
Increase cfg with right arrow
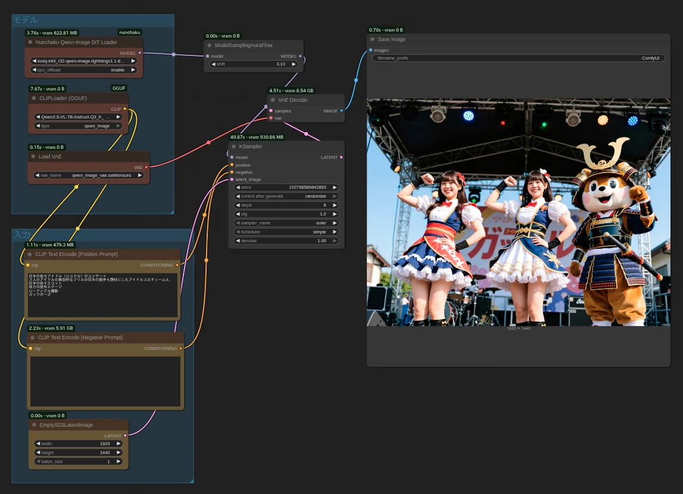[335, 214]
